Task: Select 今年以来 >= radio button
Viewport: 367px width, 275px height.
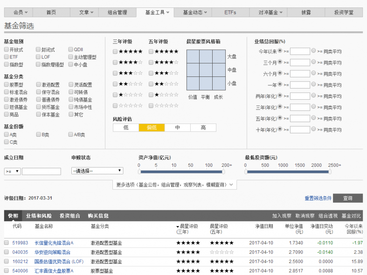Action: (280, 51)
